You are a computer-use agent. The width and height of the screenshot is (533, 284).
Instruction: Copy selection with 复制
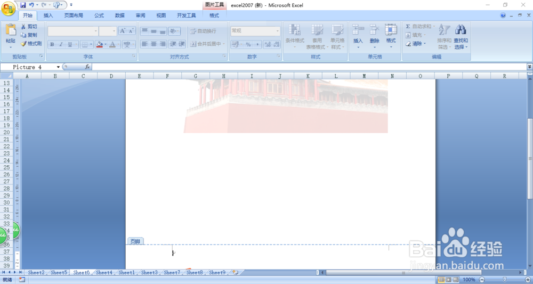point(29,35)
